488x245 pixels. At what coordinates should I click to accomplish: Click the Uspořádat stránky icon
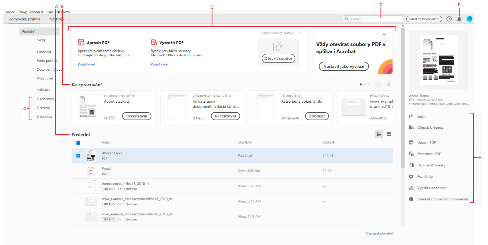pyautogui.click(x=411, y=165)
